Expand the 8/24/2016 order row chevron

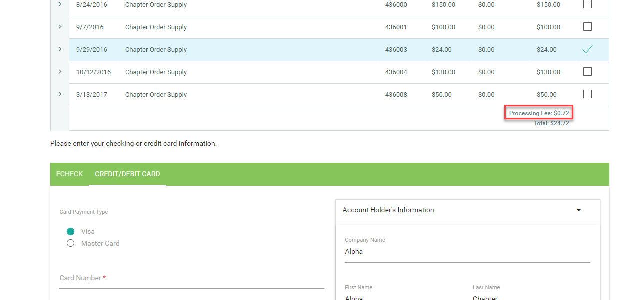coord(60,4)
